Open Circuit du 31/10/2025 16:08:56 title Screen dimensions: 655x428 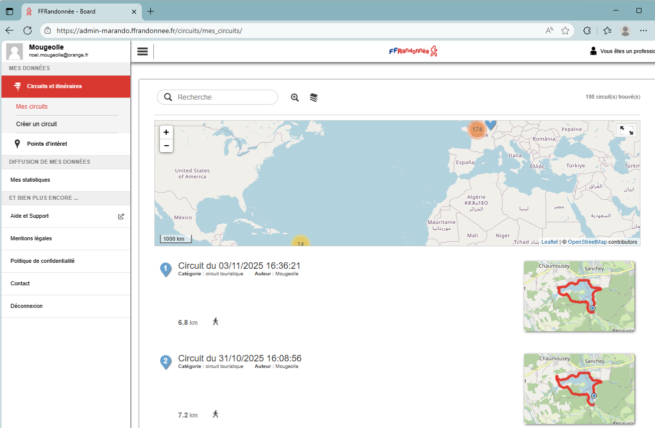click(x=240, y=358)
